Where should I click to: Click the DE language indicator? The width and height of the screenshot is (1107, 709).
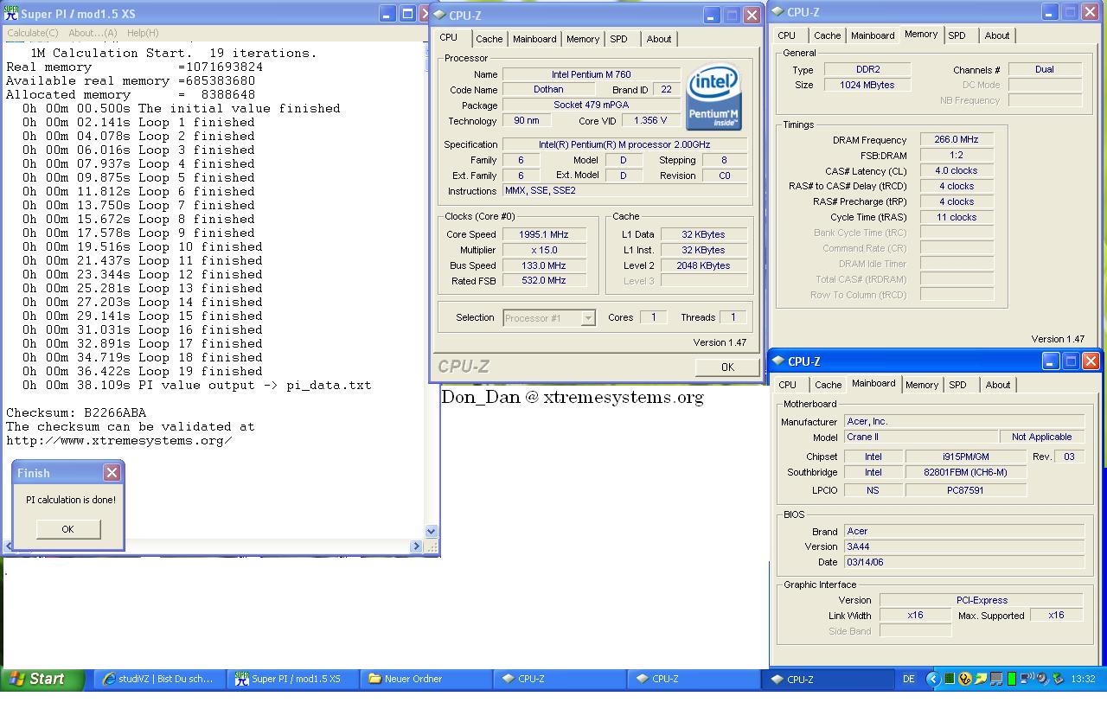coord(909,679)
